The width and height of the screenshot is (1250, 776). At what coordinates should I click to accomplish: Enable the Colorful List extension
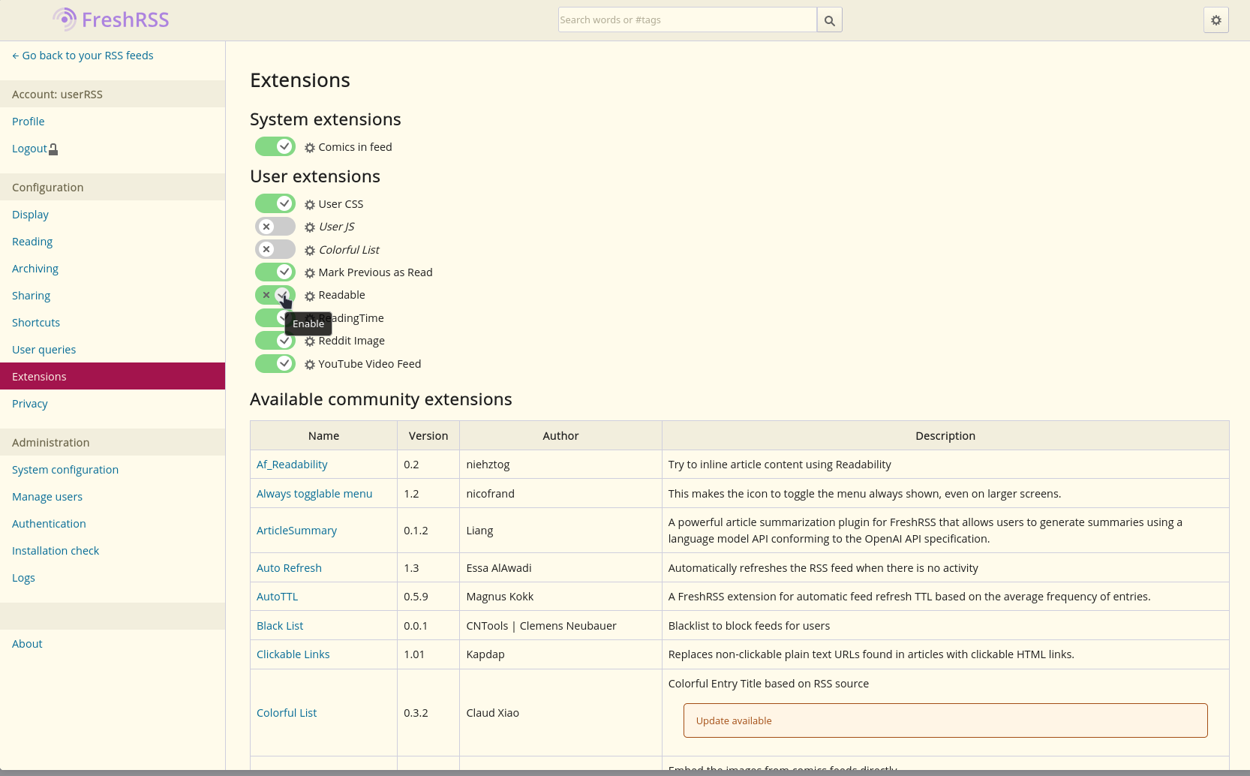pyautogui.click(x=275, y=249)
